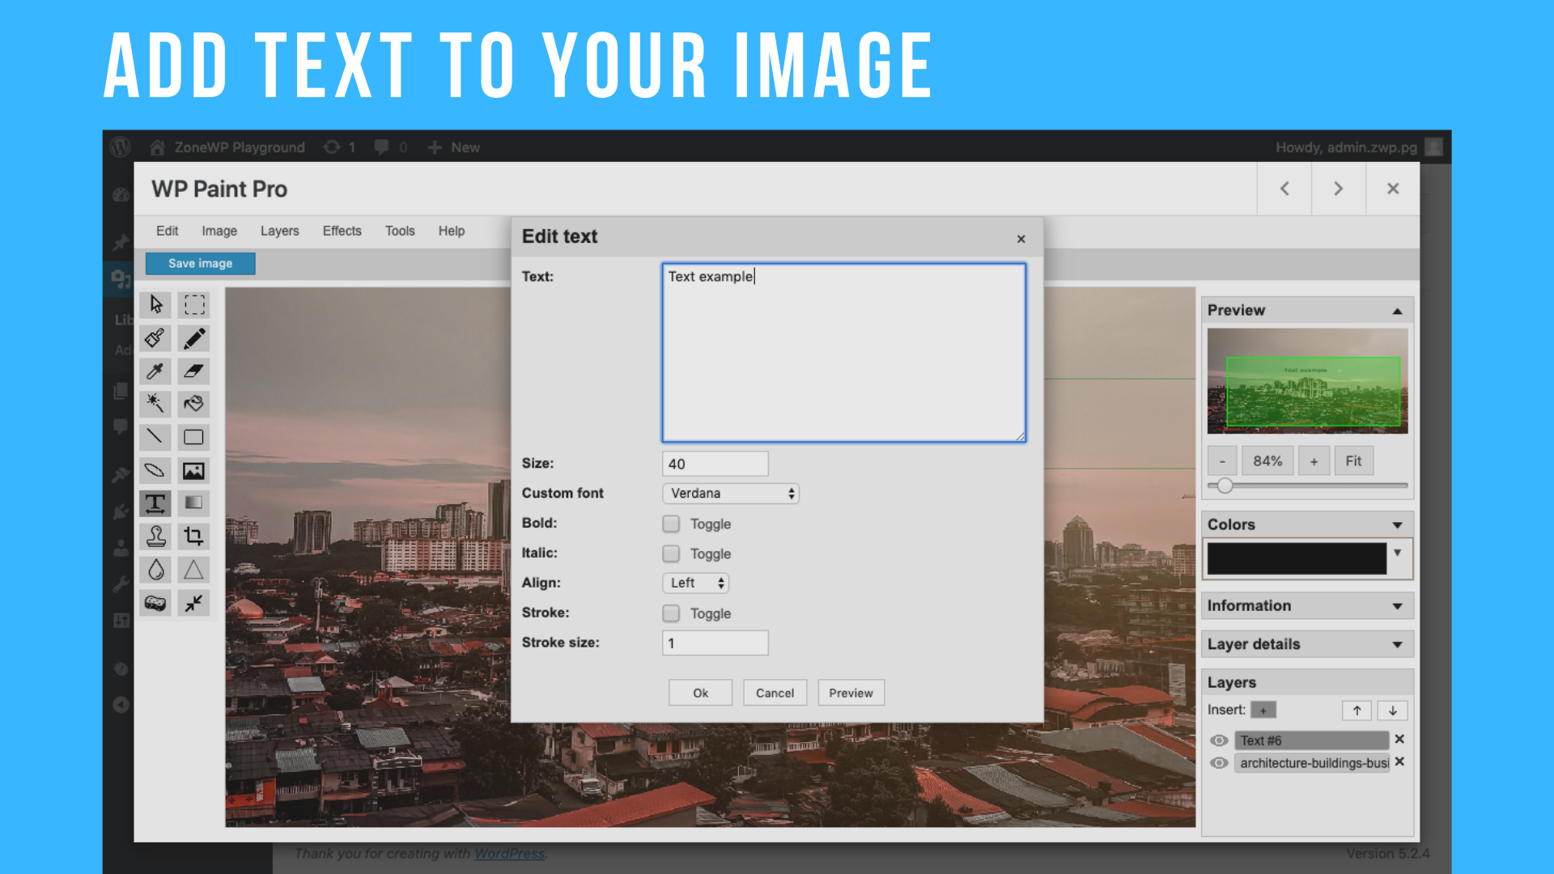
Task: Select the arrow Select tool
Action: pos(155,304)
